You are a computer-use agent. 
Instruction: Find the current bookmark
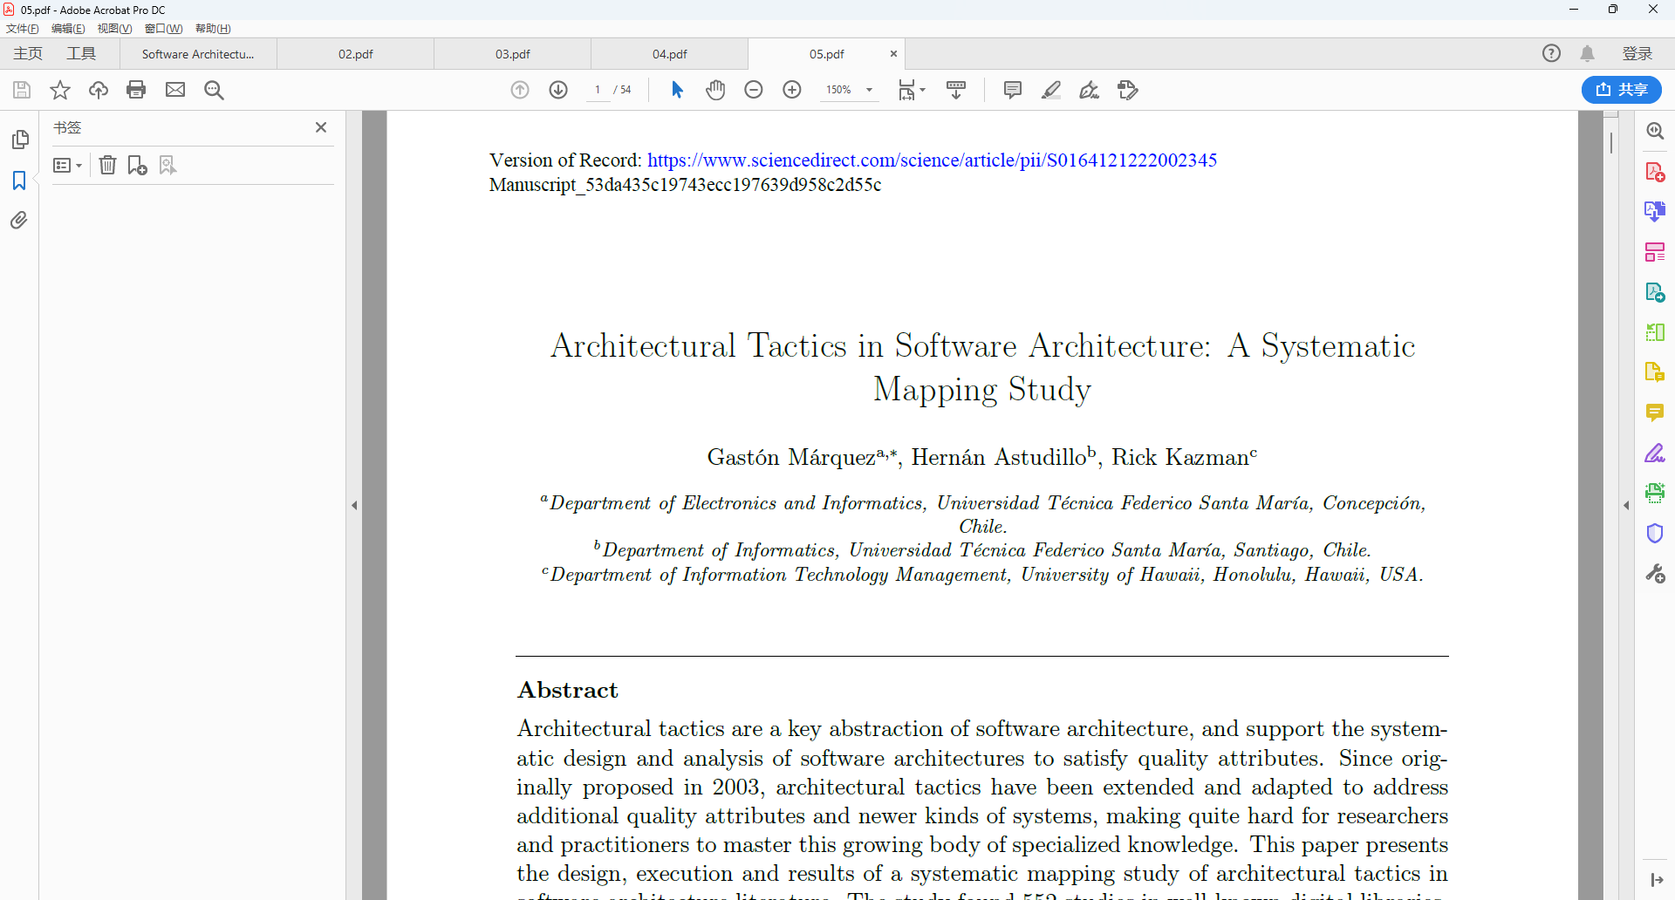pyautogui.click(x=167, y=165)
